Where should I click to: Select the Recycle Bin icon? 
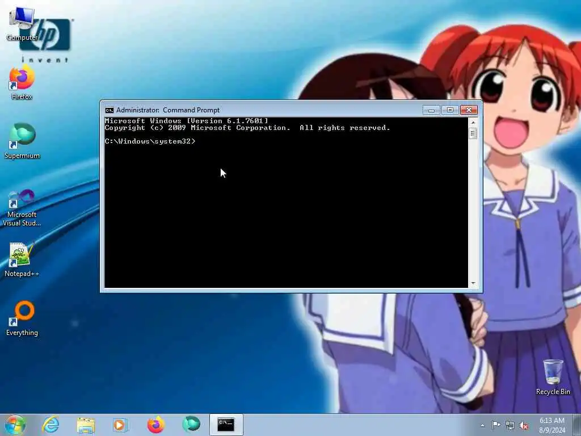553,377
